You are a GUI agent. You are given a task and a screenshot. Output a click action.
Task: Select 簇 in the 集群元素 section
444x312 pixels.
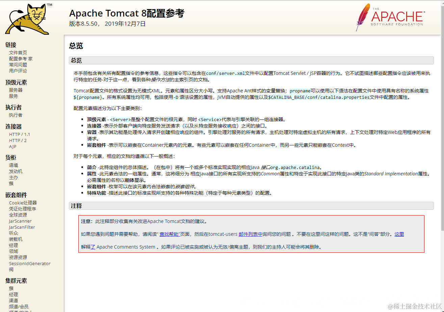tap(11, 288)
